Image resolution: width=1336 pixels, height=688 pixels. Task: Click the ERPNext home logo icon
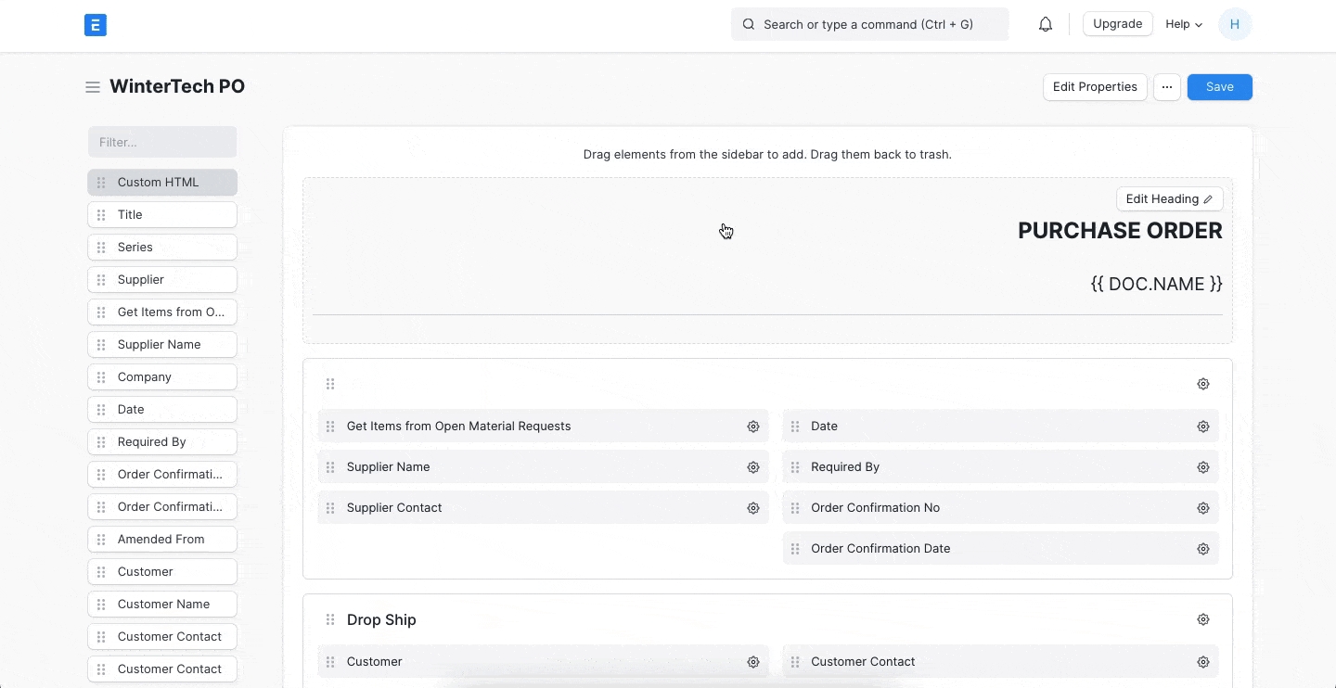point(95,25)
